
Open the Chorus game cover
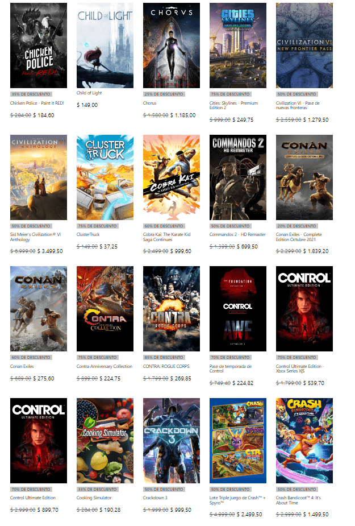(172, 45)
